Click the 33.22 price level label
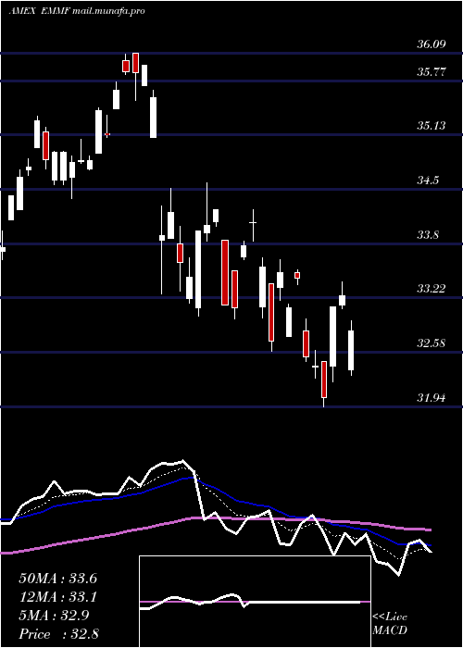Image resolution: width=463 pixels, height=648 pixels. tap(432, 289)
